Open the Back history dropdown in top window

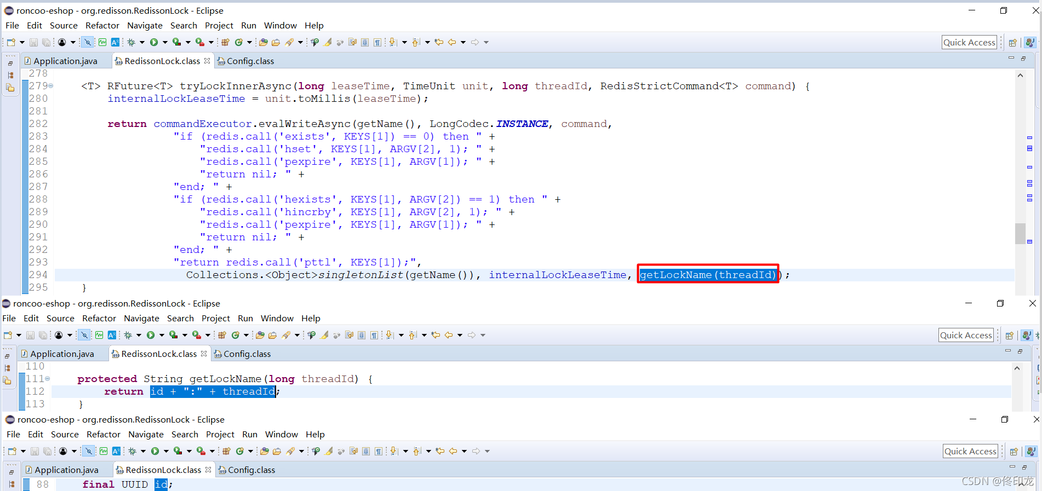pyautogui.click(x=463, y=42)
